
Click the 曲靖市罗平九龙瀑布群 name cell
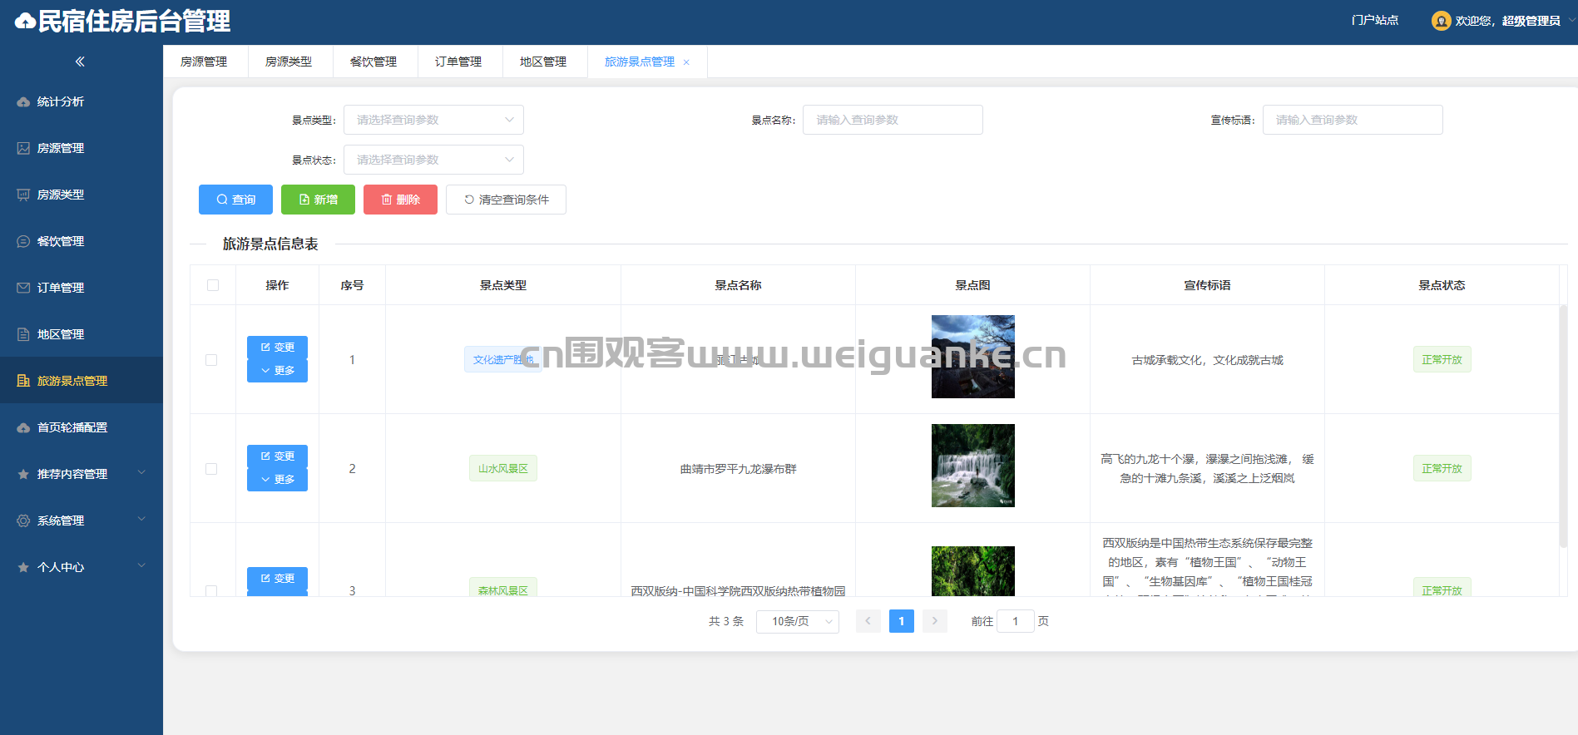point(738,469)
